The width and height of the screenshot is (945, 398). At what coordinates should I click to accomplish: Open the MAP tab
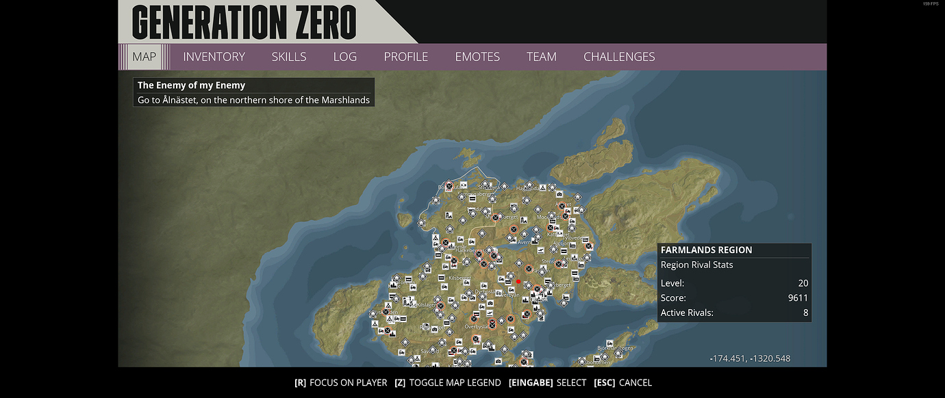[144, 57]
